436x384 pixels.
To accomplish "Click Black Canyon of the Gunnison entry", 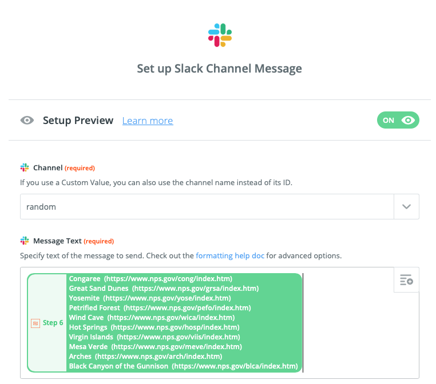I will 183,366.
